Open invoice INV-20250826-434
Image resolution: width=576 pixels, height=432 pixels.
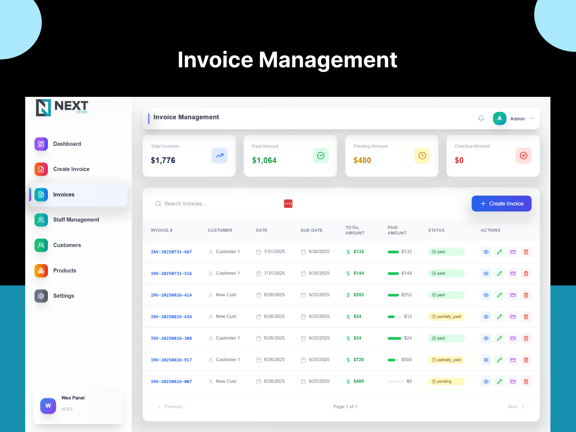pyautogui.click(x=171, y=317)
